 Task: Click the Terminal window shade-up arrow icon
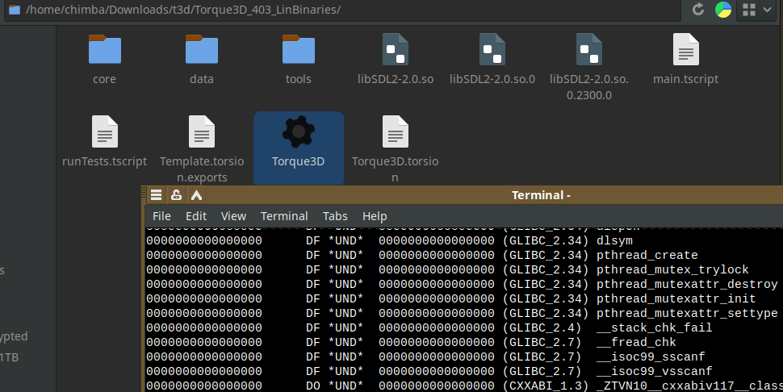tap(196, 195)
